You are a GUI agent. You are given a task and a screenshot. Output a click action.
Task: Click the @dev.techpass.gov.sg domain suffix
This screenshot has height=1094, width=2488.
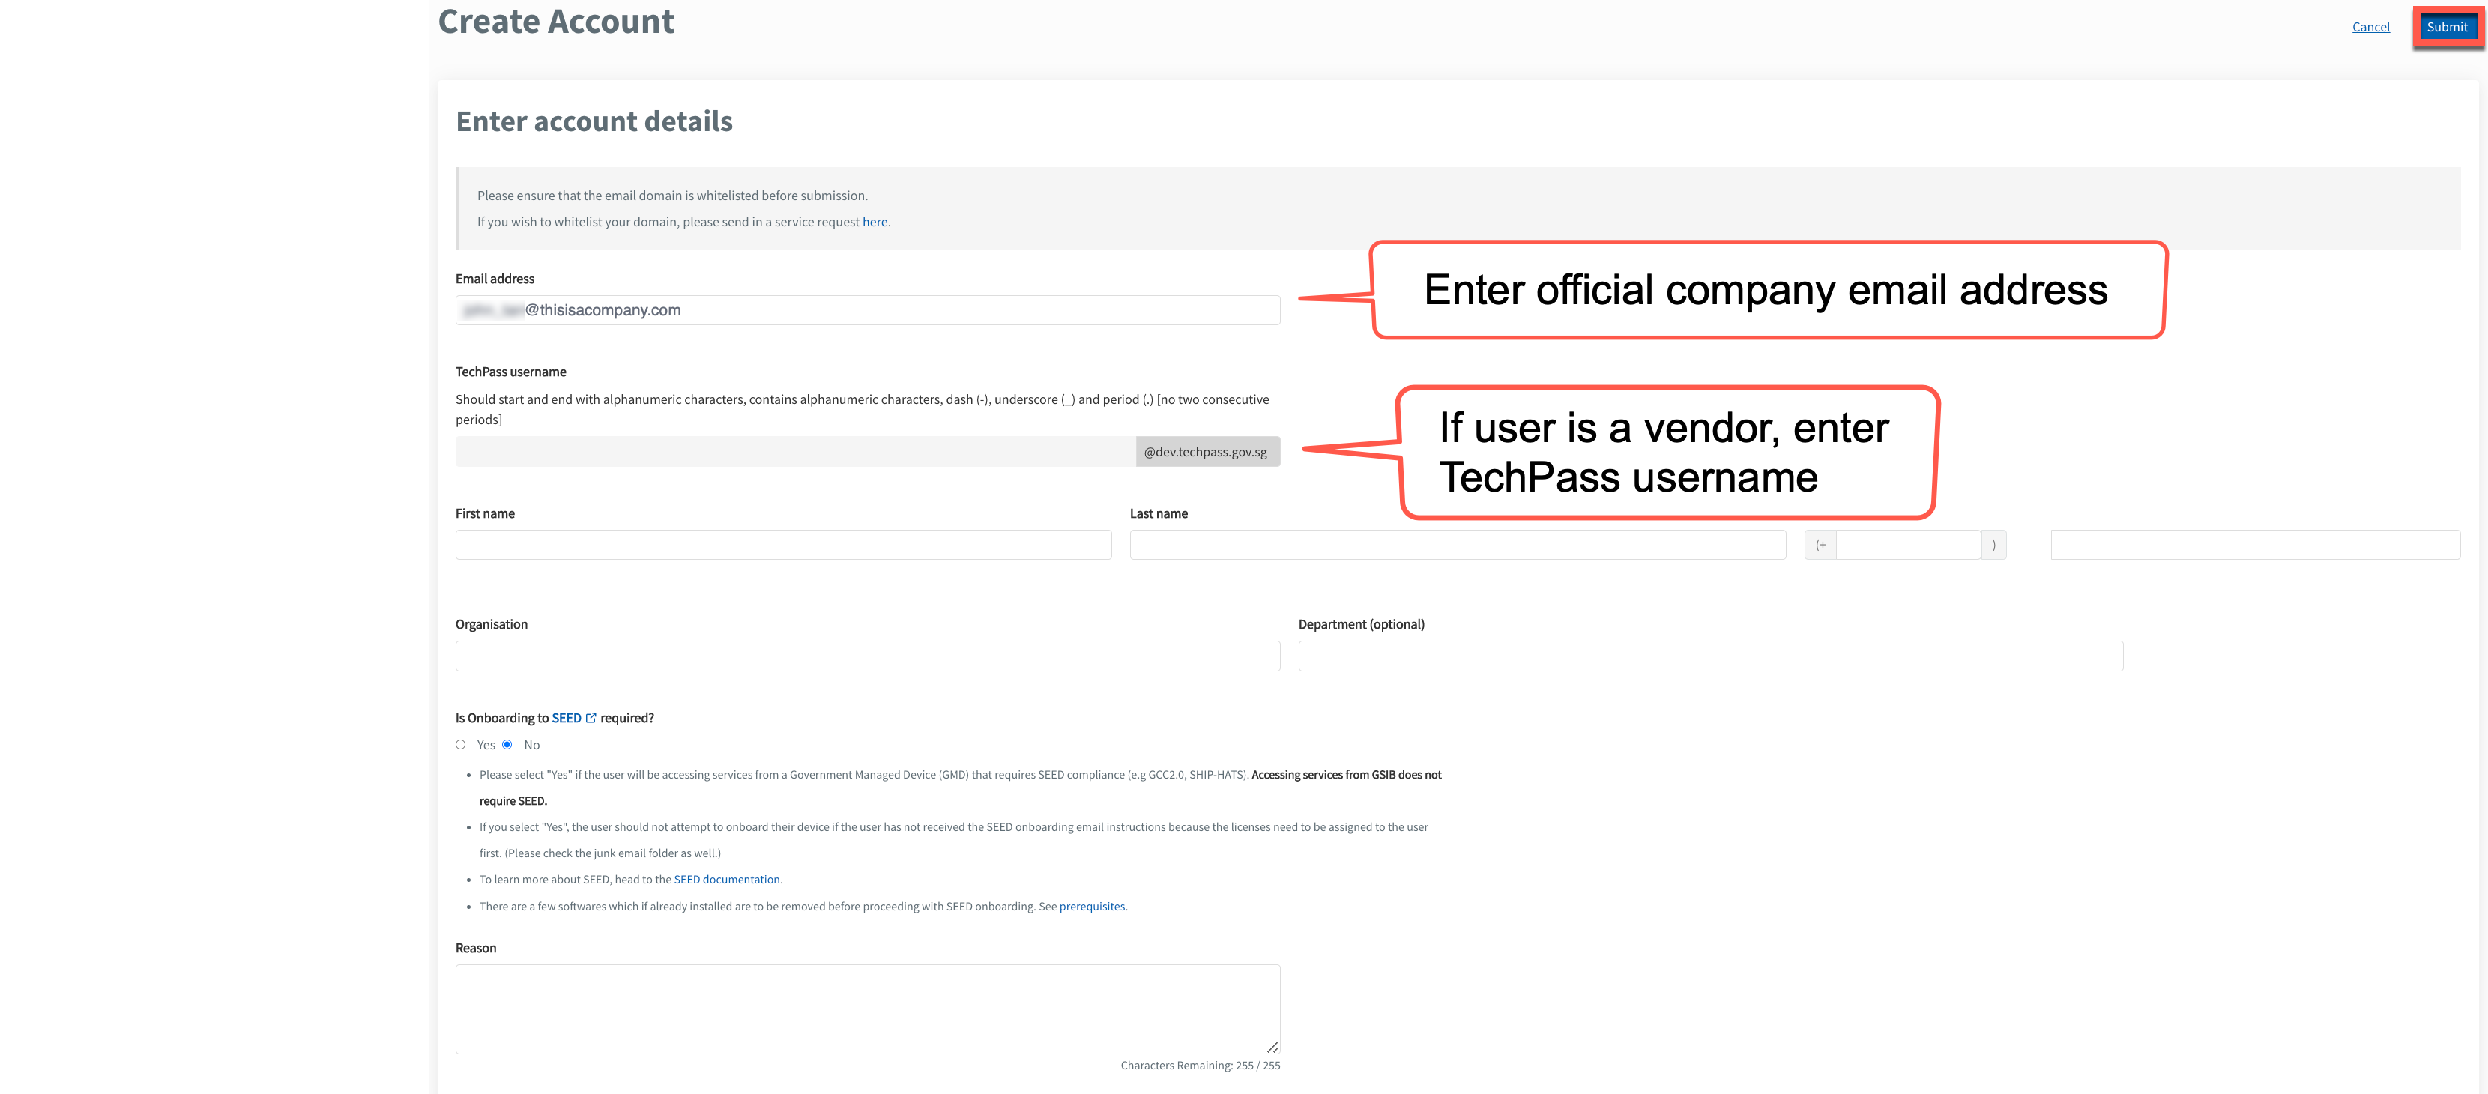coord(1207,451)
